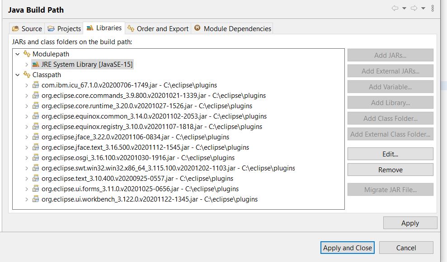
Task: Click the Edit... button
Action: pyautogui.click(x=390, y=154)
